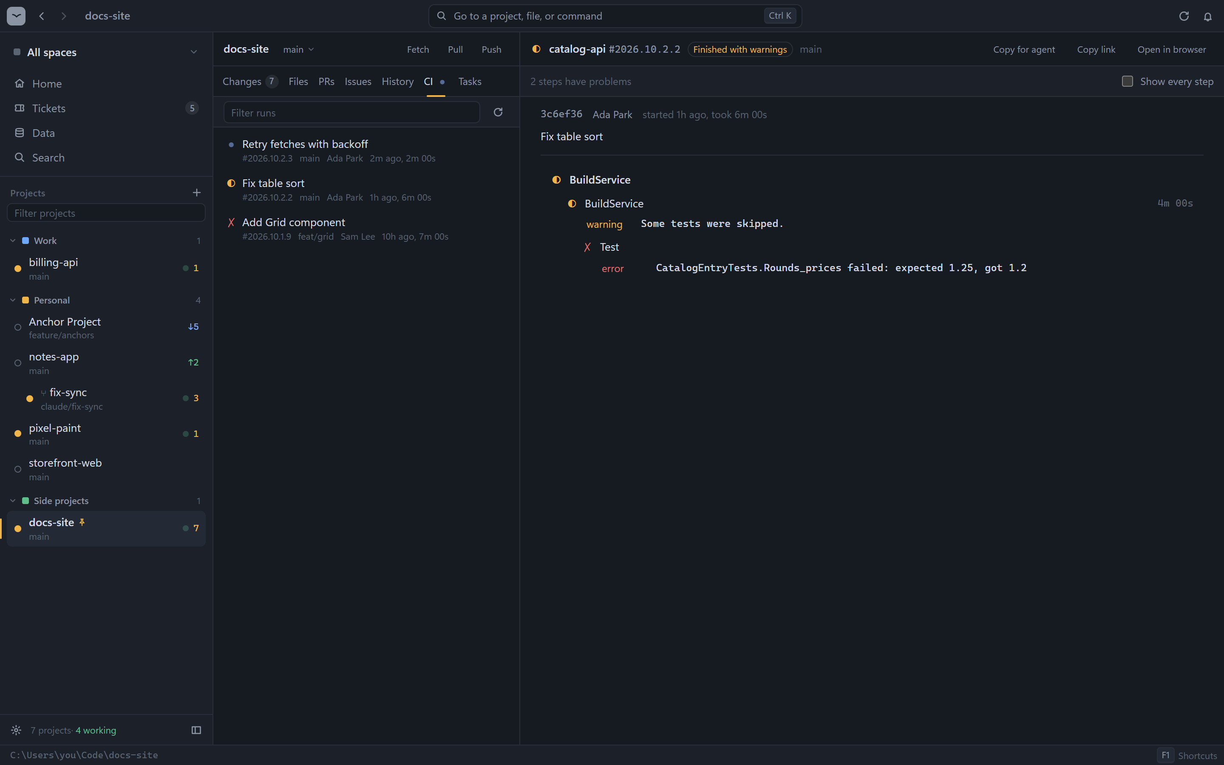Click Copy for agent
The image size is (1224, 765).
point(1024,50)
